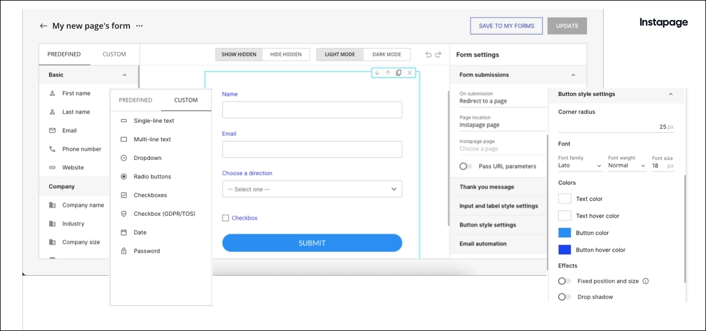Expand the Email automation section
This screenshot has height=331, width=706.
click(498, 243)
